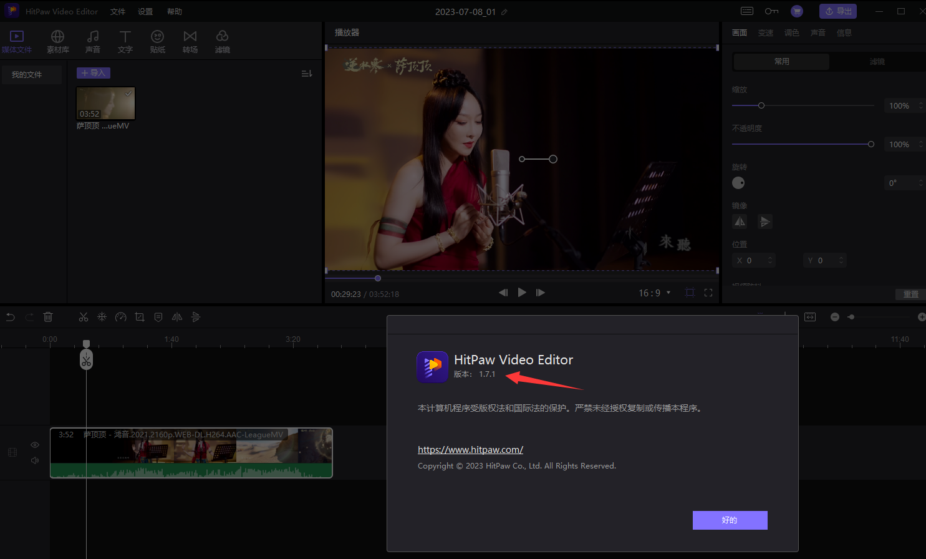Open the 贴纸 stickers panel
Viewport: 926px width, 559px height.
click(x=158, y=42)
